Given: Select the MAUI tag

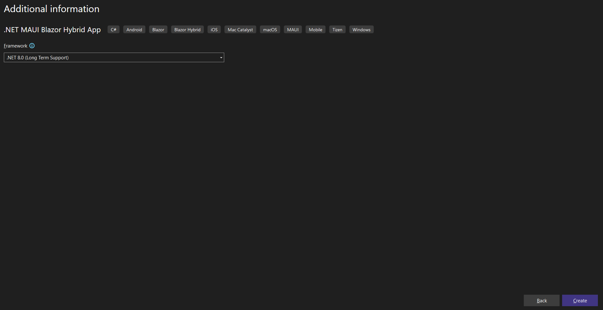Looking at the screenshot, I should [293, 29].
